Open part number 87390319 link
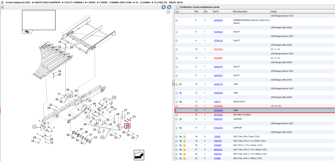Screen dimensions: 335x161 pos(218,41)
